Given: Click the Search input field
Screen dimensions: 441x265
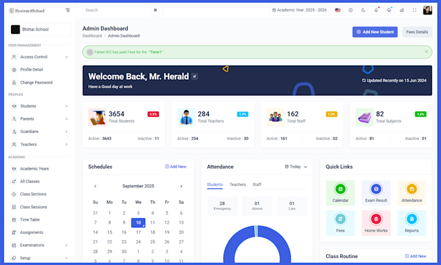Looking at the screenshot, I should (x=123, y=10).
